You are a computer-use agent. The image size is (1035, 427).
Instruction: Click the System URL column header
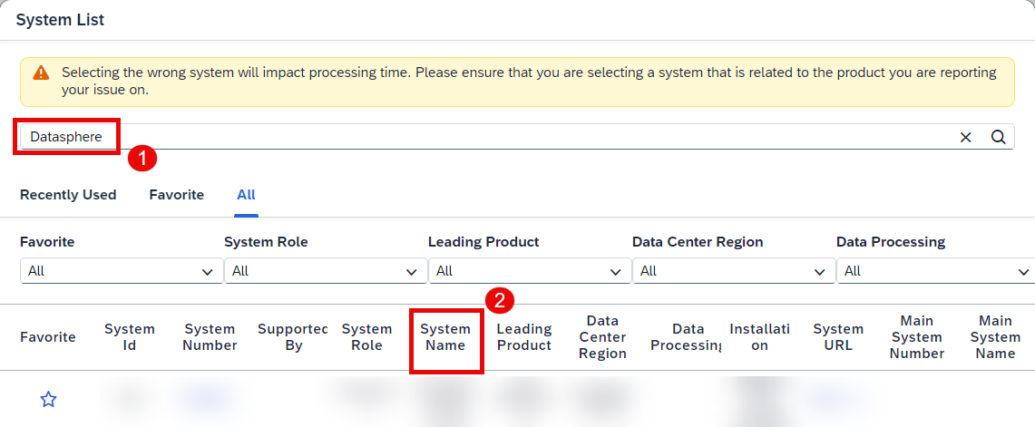tap(838, 337)
